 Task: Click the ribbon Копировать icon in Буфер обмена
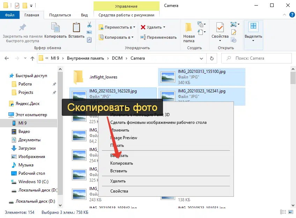coord(55,31)
